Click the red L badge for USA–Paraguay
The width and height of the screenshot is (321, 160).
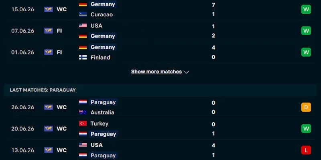coord(306,150)
